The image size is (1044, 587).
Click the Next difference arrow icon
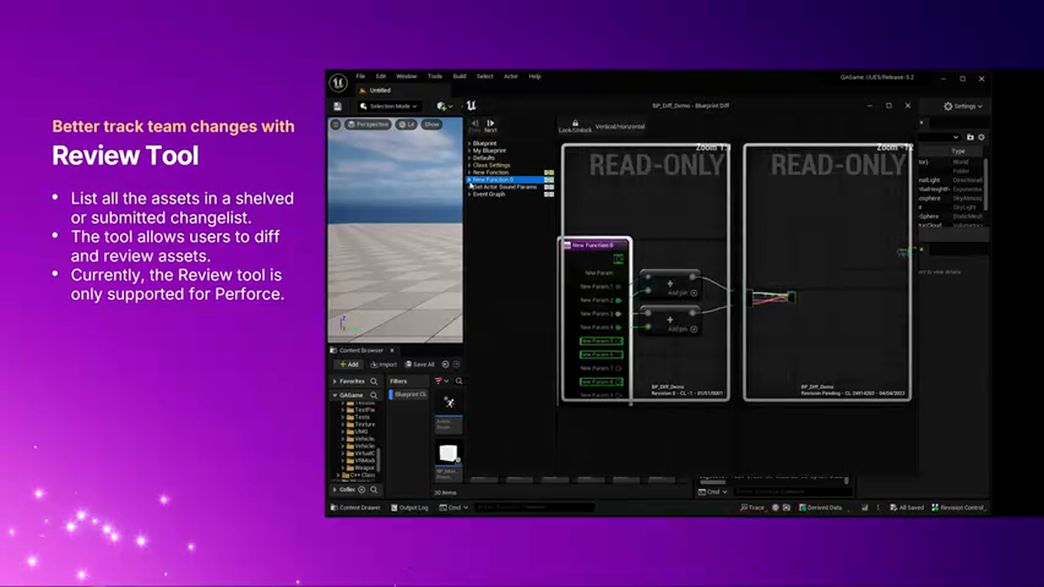click(x=490, y=124)
